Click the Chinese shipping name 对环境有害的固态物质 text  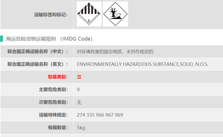click(115, 52)
